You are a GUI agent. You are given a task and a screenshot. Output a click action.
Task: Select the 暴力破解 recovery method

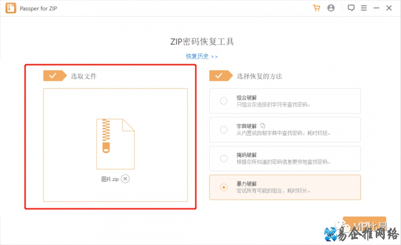(x=224, y=187)
